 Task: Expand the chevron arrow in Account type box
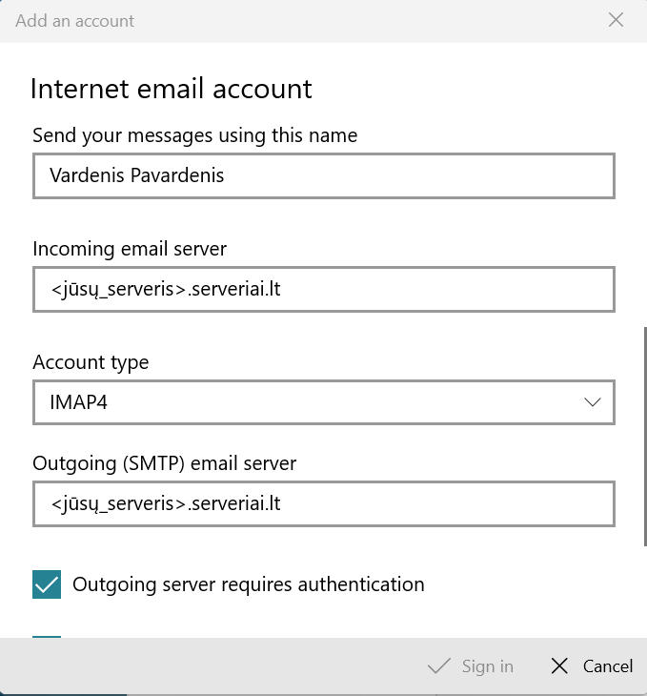(x=593, y=402)
